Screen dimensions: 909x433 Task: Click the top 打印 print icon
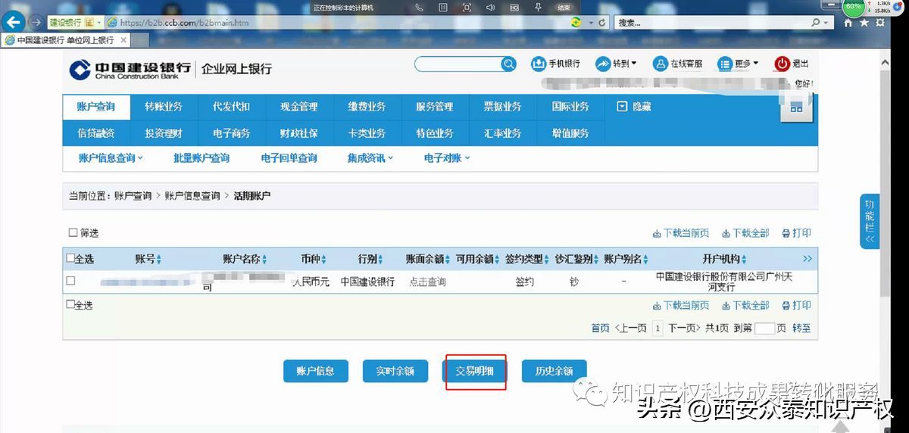click(786, 233)
